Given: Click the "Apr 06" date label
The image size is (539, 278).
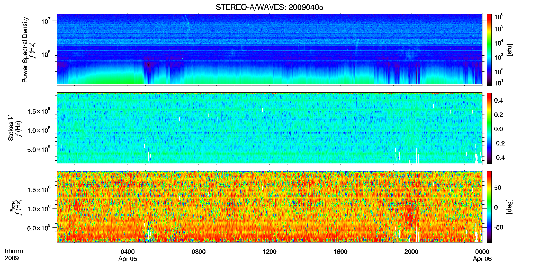Looking at the screenshot, I should coord(482,259).
